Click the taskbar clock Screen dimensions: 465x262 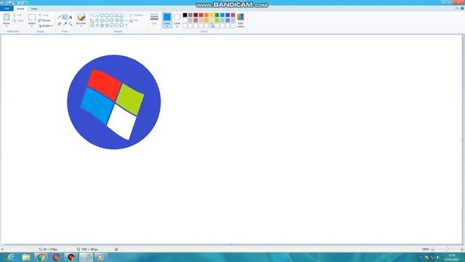coord(452,257)
